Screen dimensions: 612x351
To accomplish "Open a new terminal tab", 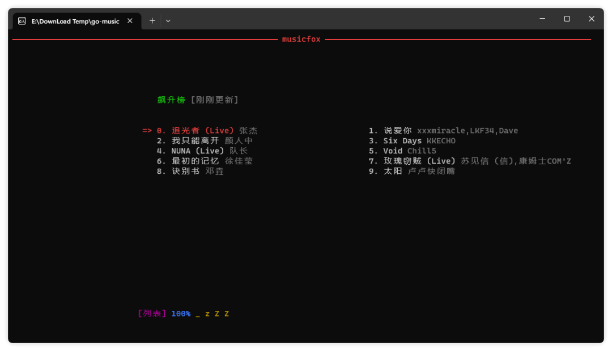I will click(152, 21).
